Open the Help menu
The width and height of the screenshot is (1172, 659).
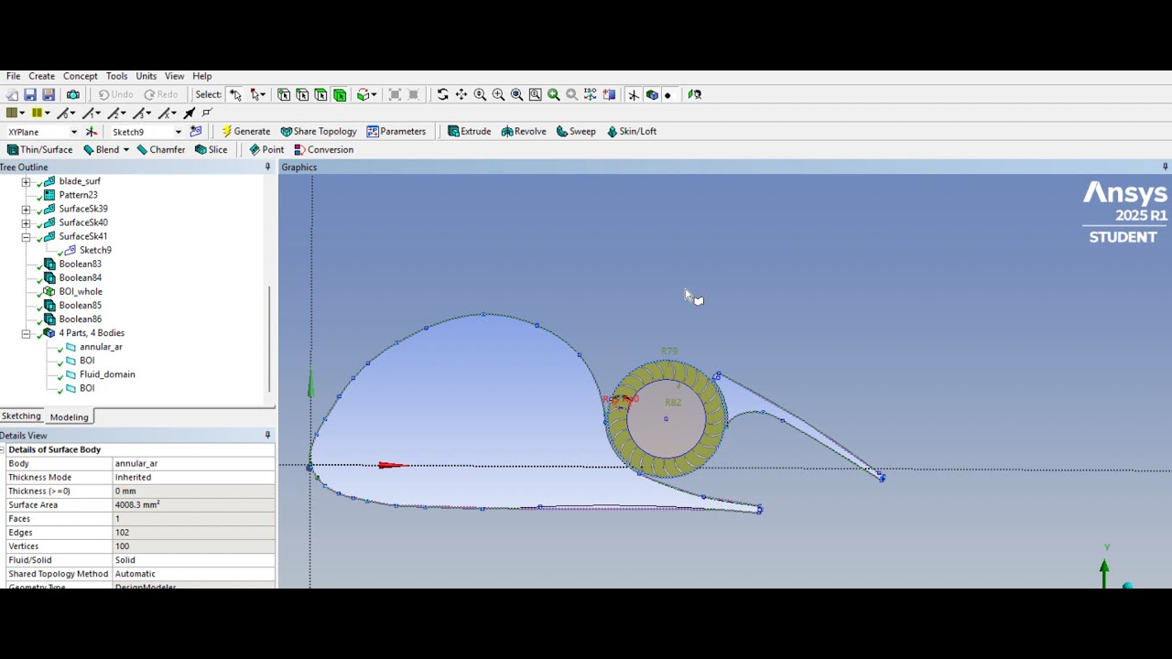point(201,76)
